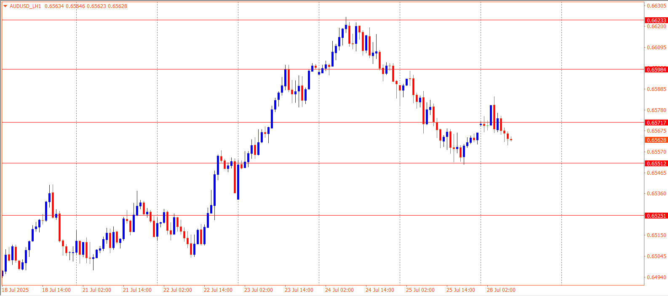This screenshot has height=296, width=668.
Task: Click the 0.65150 price scale value
Action: pos(656,235)
